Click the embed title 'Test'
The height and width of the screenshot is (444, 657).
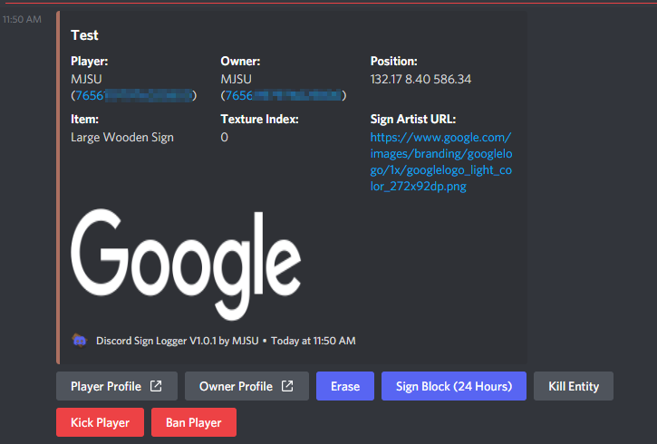pos(84,35)
